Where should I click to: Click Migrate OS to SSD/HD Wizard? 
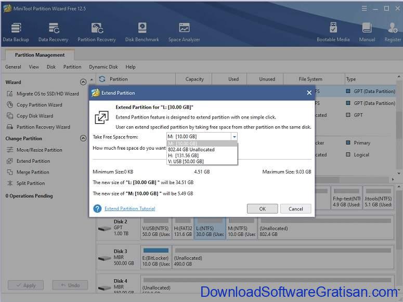[x=47, y=94]
